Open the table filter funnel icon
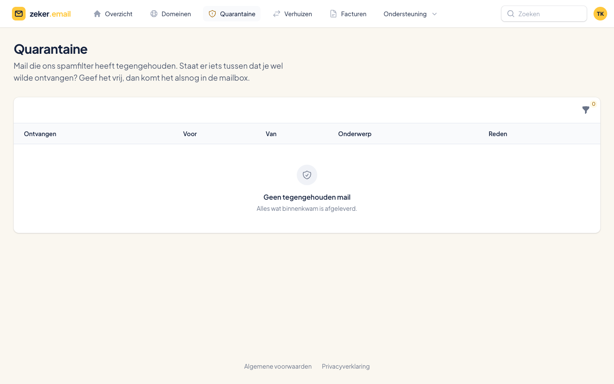Screen dimensions: 614x384 (586, 110)
